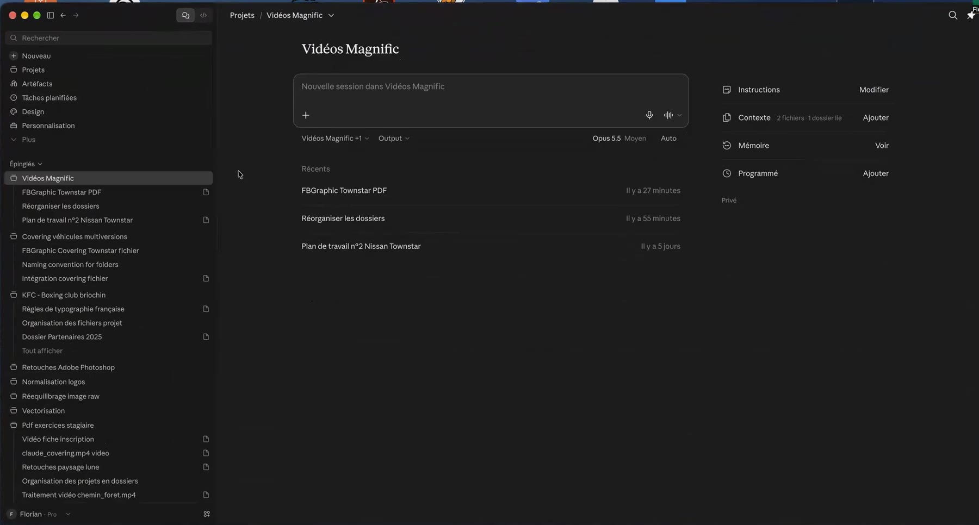The image size is (979, 525).
Task: Open the KFC - Boxing club briochin project
Action: click(64, 295)
